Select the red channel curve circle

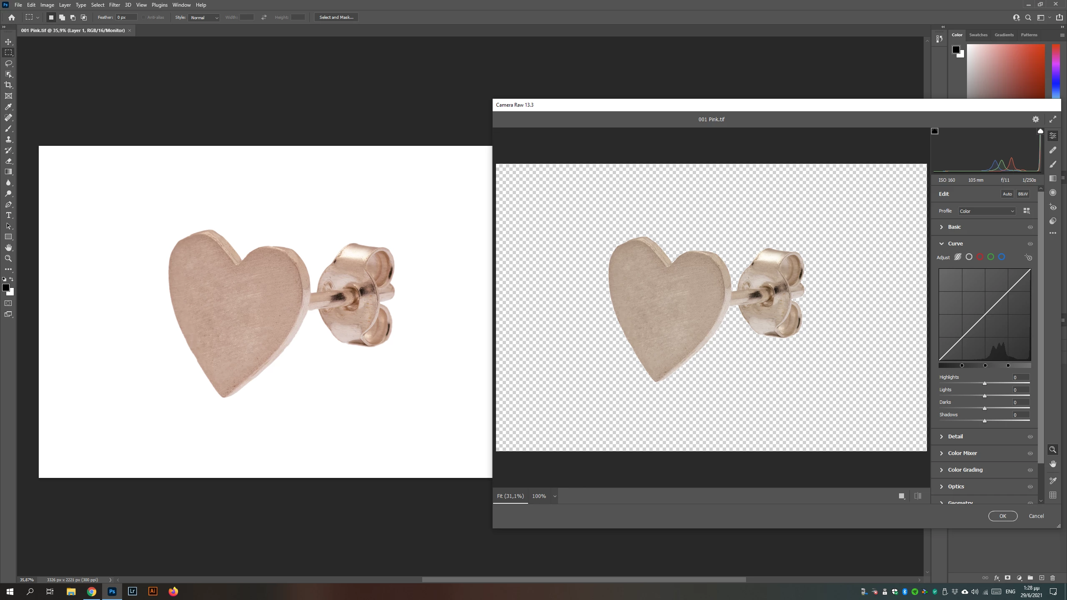coord(980,257)
